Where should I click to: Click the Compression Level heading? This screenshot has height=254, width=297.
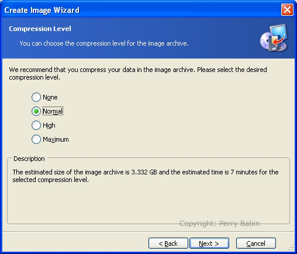point(40,29)
